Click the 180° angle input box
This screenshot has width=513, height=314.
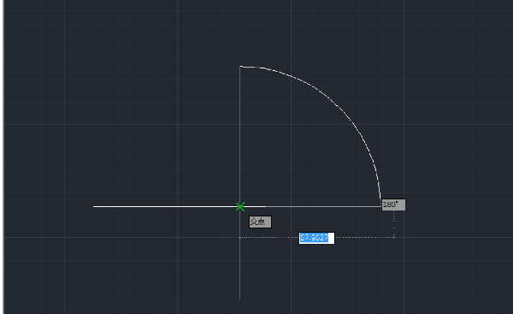pos(393,204)
